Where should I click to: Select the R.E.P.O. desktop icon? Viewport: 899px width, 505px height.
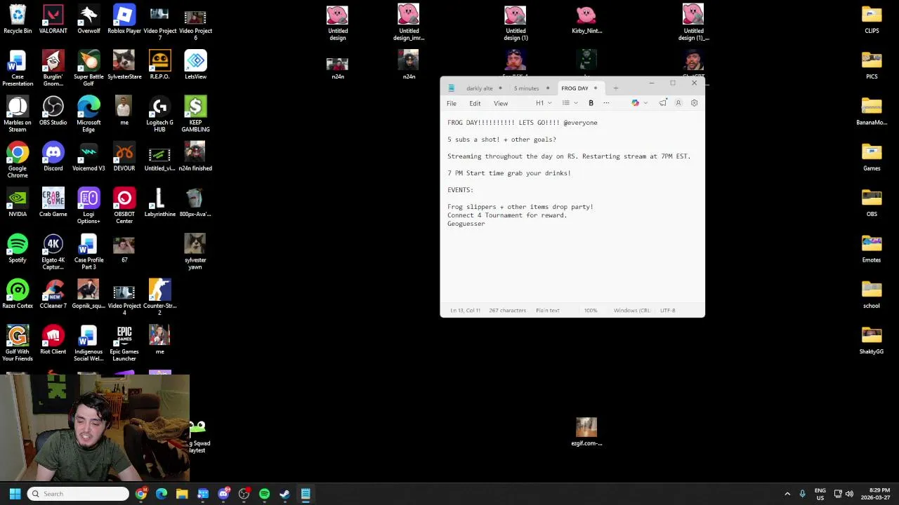pos(159,66)
